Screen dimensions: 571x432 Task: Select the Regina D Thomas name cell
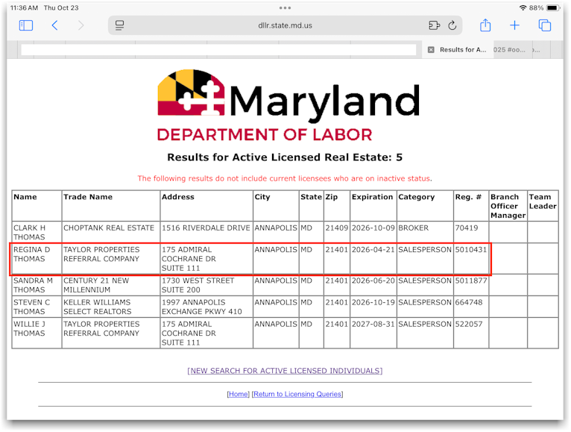[35, 254]
